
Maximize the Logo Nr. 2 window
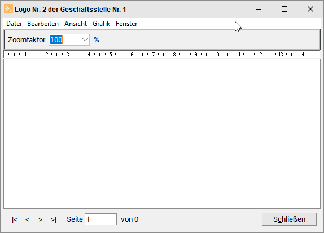click(284, 9)
